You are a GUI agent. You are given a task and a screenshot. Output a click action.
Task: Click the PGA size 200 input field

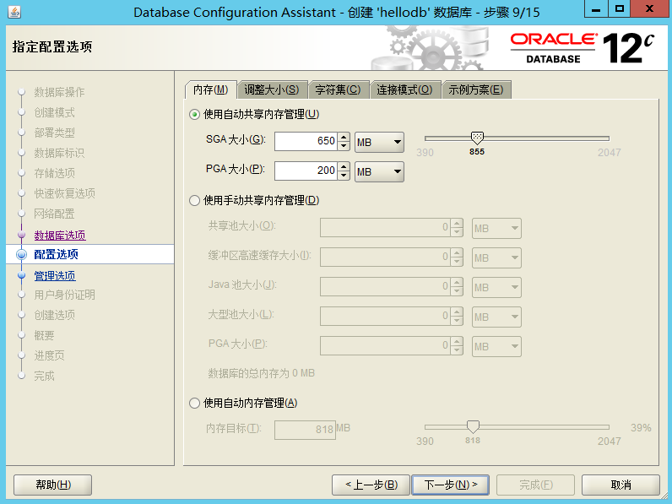click(x=306, y=171)
